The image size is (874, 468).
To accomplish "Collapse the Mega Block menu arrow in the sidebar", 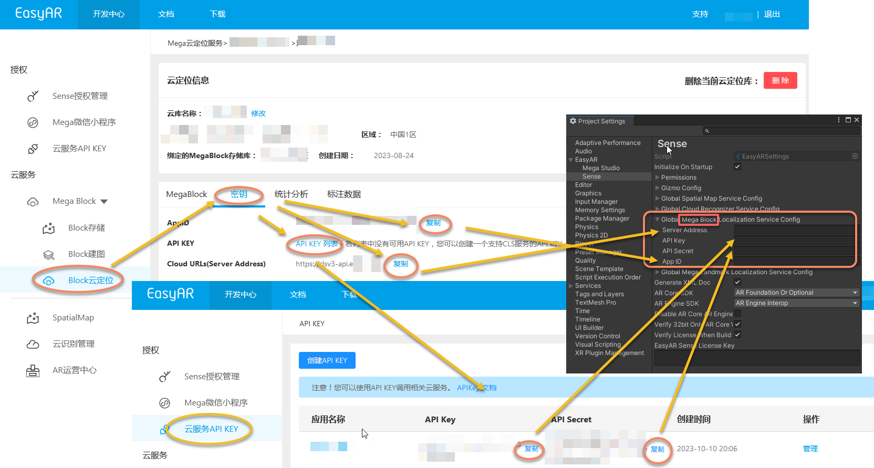I will [x=104, y=202].
